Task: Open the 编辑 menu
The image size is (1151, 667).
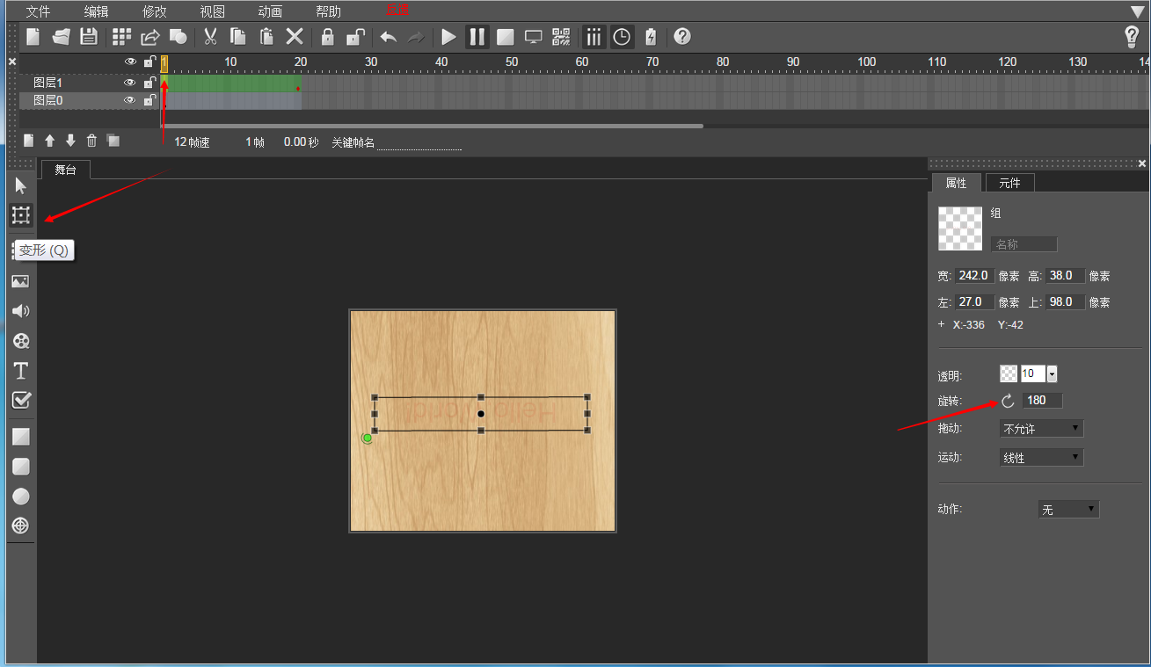Action: (x=96, y=11)
